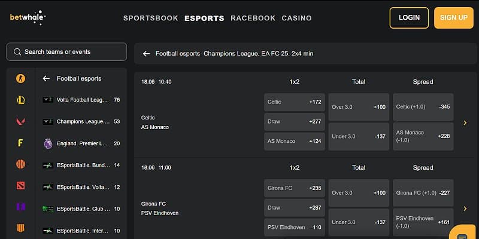
Task: Click the Login button
Action: click(409, 18)
